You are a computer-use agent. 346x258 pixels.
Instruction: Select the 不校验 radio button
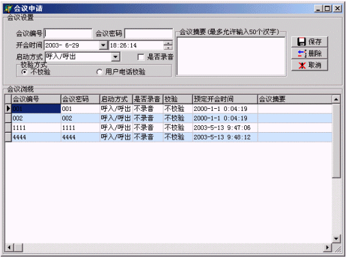tap(25, 72)
